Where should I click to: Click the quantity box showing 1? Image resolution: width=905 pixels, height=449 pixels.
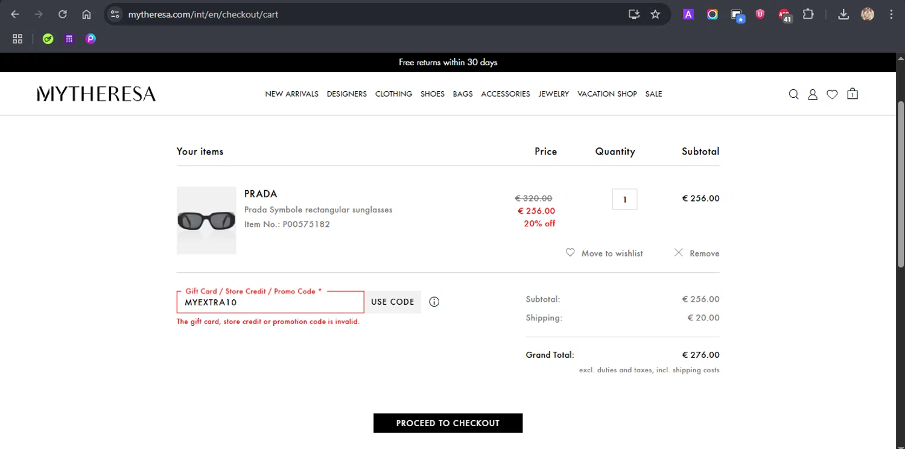[624, 199]
